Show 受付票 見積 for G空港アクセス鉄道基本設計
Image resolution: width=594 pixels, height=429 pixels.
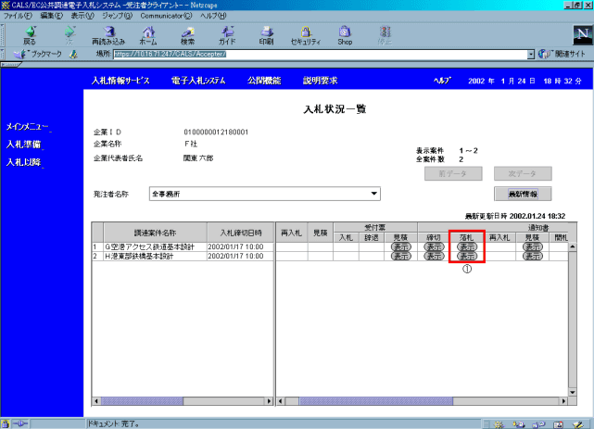click(x=401, y=246)
